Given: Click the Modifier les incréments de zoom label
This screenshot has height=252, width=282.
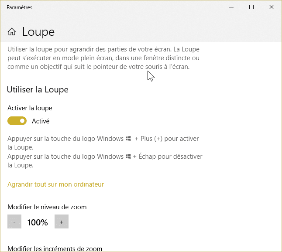Looking at the screenshot, I should 55,249.
